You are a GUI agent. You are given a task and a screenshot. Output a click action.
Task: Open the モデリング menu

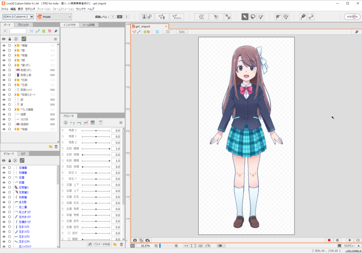coord(30,9)
